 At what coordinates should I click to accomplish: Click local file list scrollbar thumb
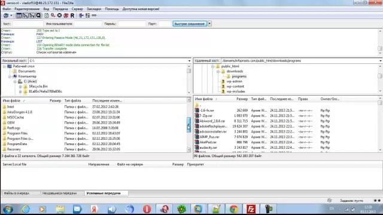[x=189, y=125]
